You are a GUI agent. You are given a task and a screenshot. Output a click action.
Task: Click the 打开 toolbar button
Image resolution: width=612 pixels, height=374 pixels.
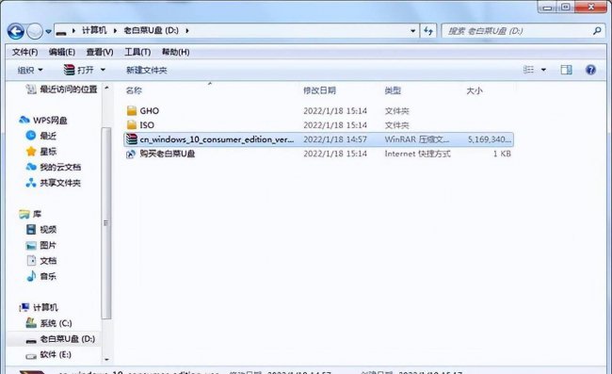pyautogui.click(x=79, y=71)
